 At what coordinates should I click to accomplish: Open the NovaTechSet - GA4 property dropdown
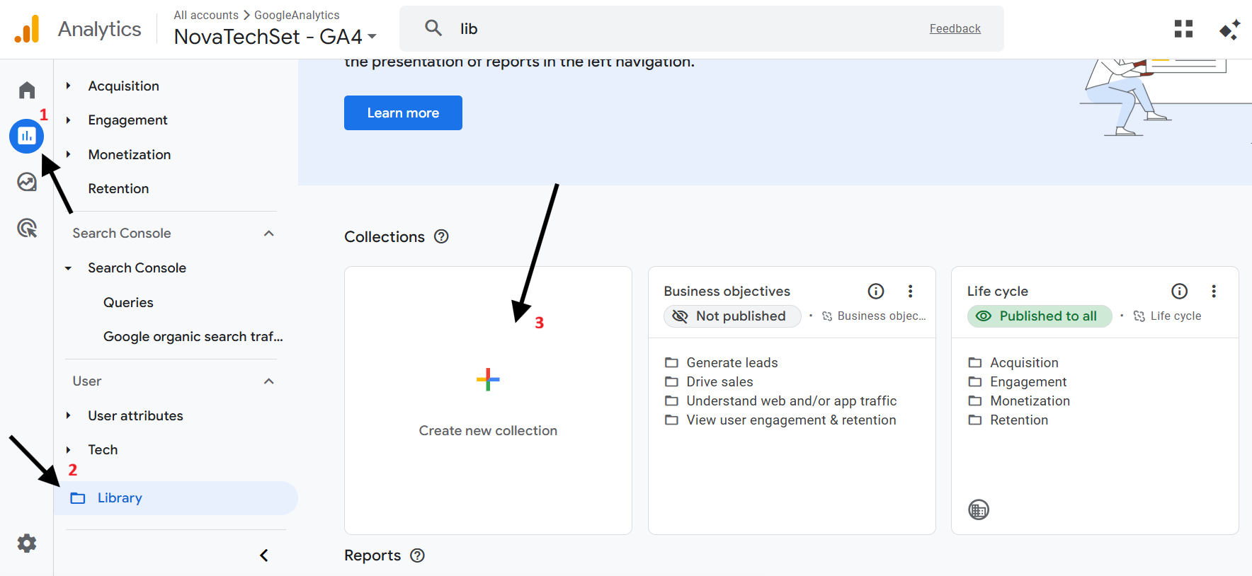275,37
